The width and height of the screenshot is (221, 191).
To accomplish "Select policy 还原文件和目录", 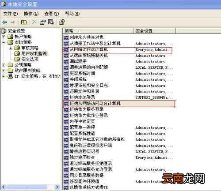I will [x=84, y=91].
